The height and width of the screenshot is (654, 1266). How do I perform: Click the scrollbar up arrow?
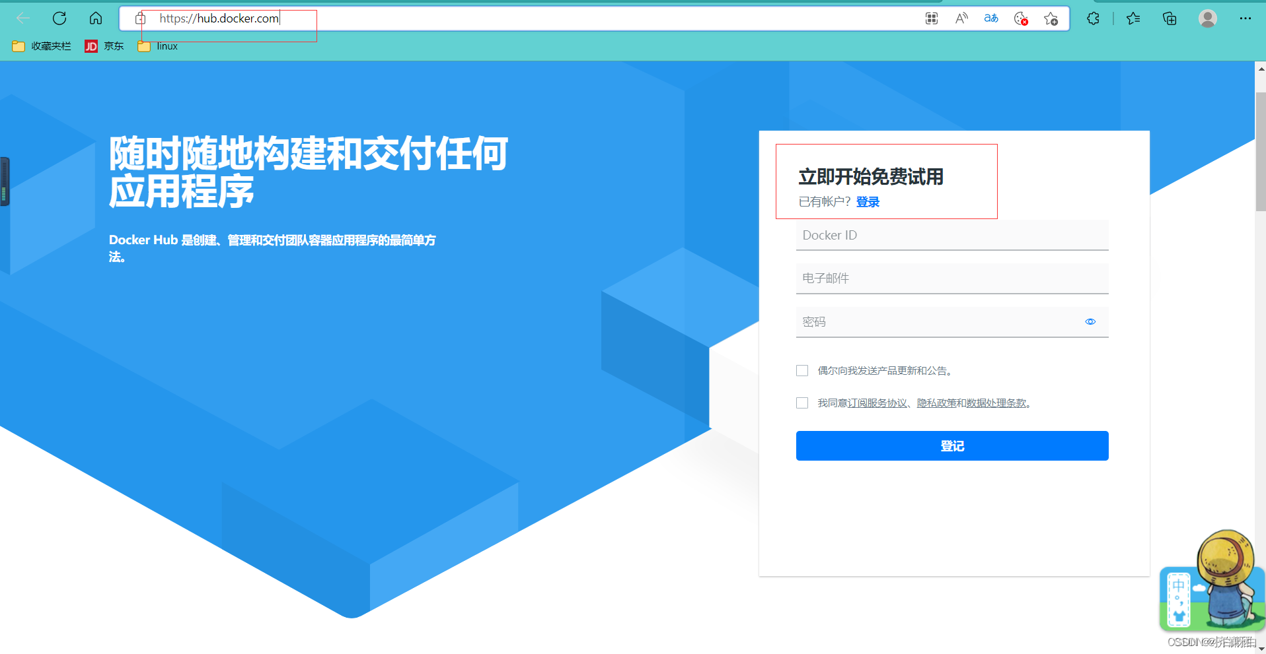click(1261, 69)
